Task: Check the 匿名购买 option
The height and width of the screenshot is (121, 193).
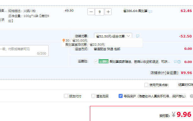Action: click(93, 96)
